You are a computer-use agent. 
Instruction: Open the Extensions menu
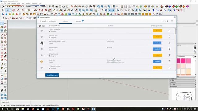[34, 3]
